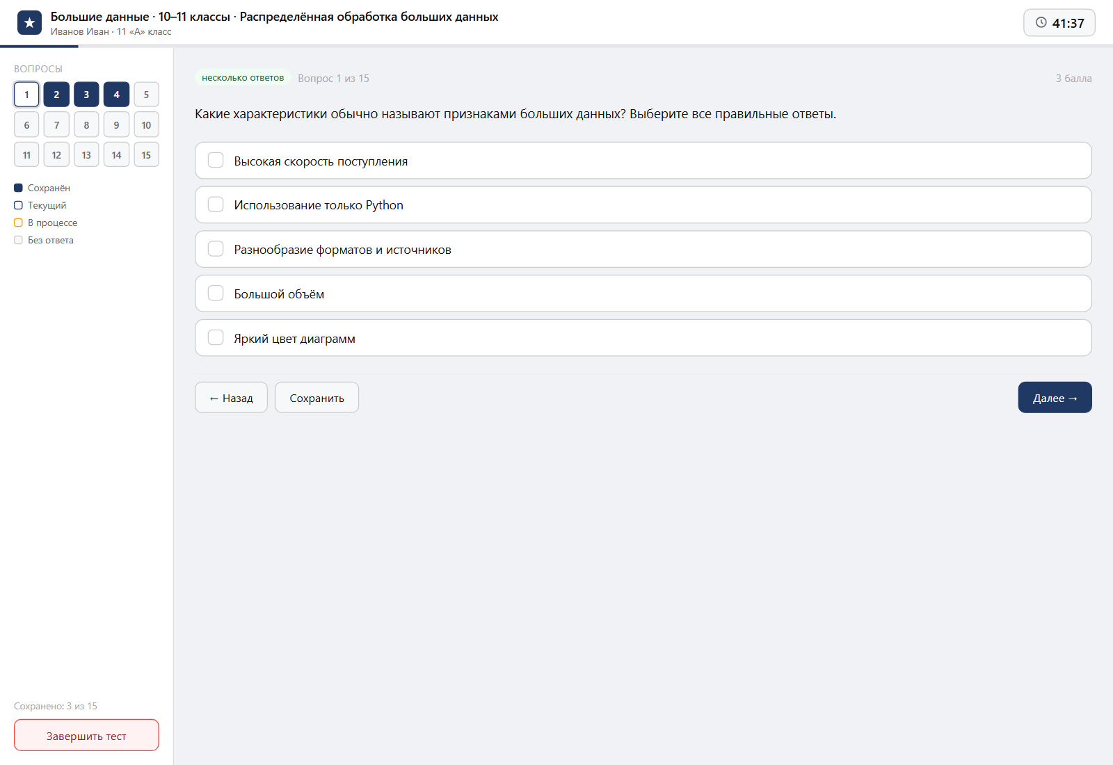Tick the 'Использование только Python' checkbox
This screenshot has height=765, width=1113.
click(x=216, y=204)
